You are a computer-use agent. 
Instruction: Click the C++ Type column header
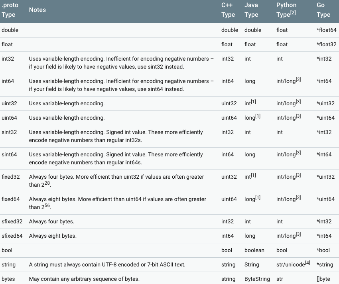228,10
